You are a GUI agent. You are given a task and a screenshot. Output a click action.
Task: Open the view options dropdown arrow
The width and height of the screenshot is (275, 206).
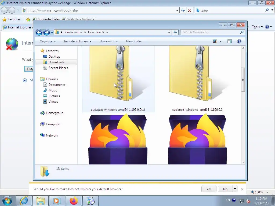[x=220, y=41]
